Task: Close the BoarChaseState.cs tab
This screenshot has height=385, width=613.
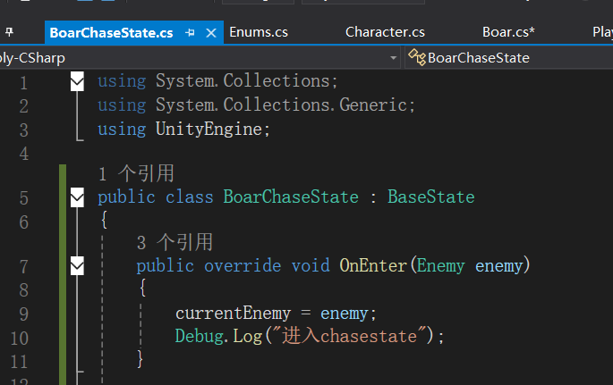Action: tap(212, 32)
